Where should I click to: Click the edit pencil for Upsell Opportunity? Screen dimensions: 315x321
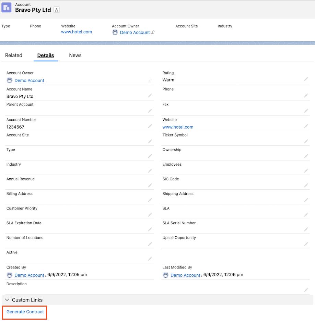click(306, 244)
